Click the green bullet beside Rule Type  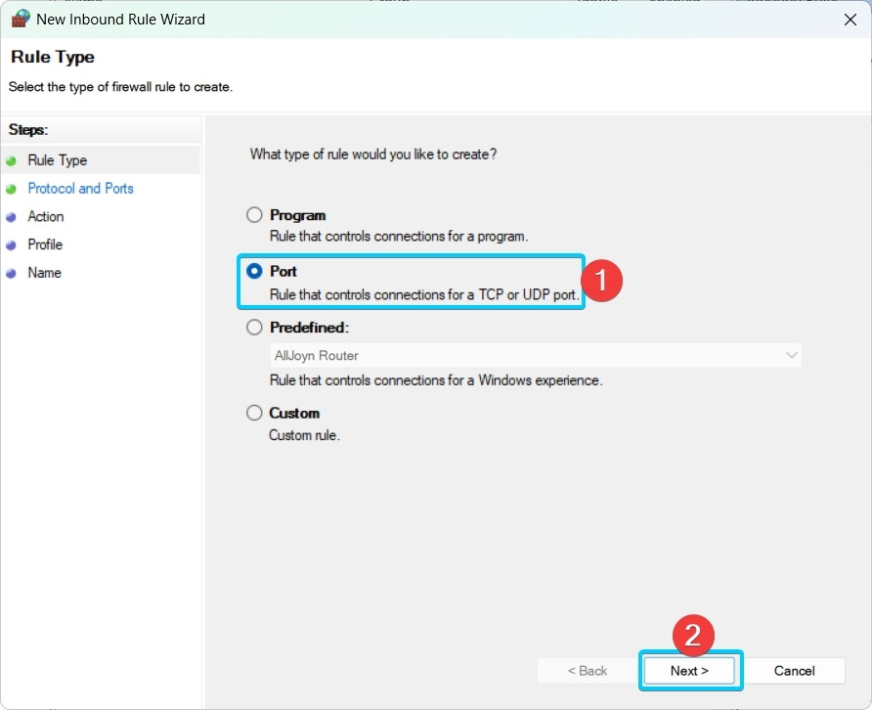pos(12,161)
